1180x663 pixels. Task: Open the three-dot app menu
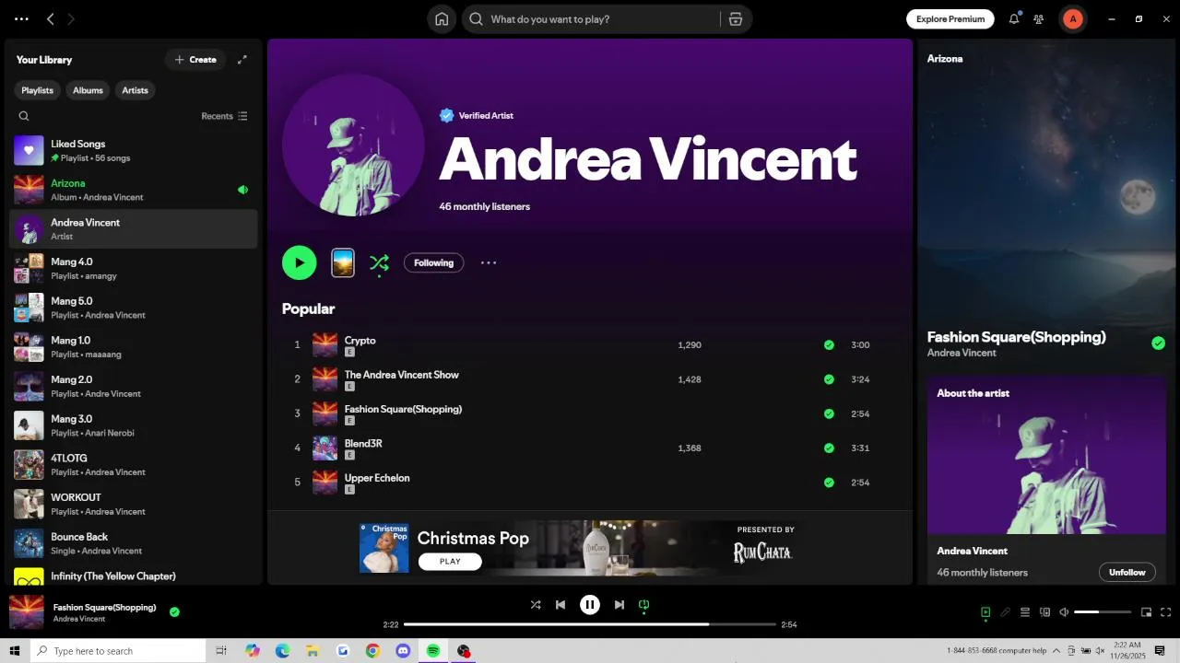[21, 19]
